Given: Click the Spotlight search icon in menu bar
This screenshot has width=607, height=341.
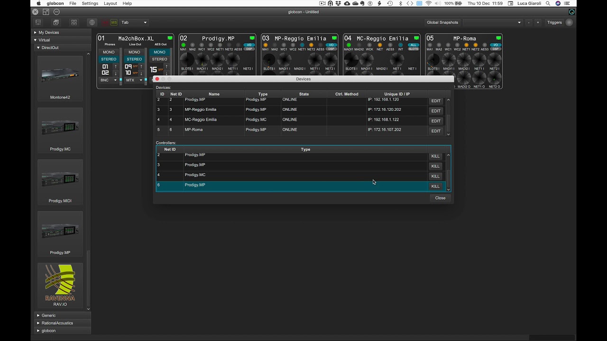Looking at the screenshot, I should pyautogui.click(x=548, y=3).
